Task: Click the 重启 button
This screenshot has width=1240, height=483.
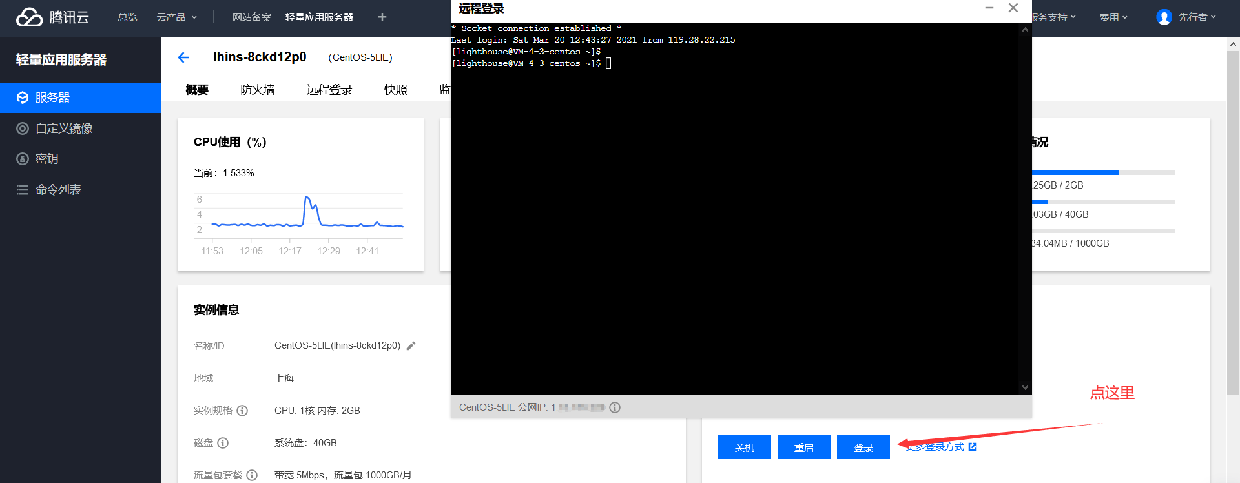Action: [x=804, y=447]
